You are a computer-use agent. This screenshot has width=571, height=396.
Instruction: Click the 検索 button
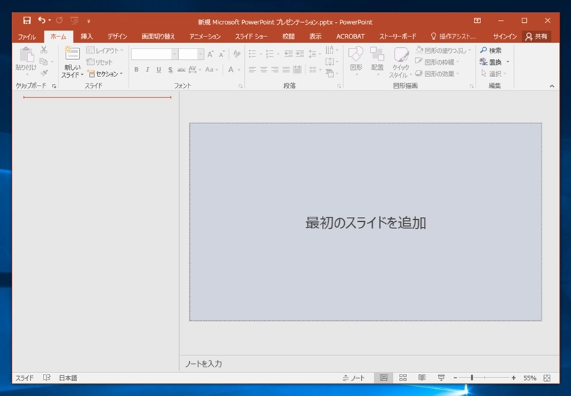point(491,50)
